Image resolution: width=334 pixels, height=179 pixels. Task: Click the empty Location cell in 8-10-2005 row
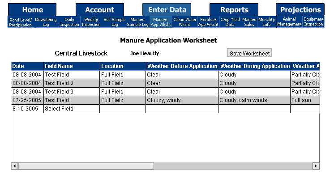click(x=123, y=109)
